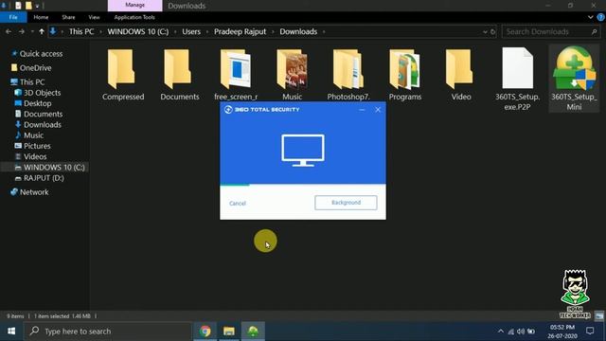Click Users in the address bar
Viewport: 606px width, 341px height.
click(191, 31)
